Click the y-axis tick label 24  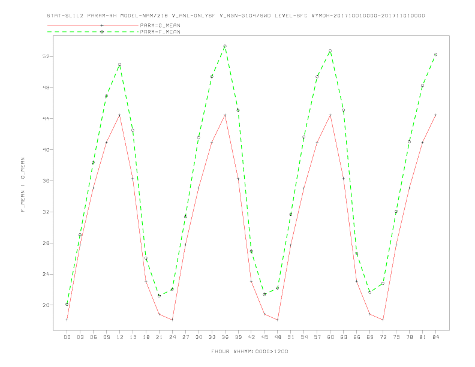pyautogui.click(x=46, y=274)
